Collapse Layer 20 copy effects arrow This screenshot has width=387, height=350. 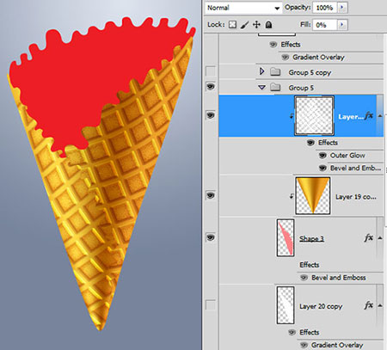tap(380, 305)
